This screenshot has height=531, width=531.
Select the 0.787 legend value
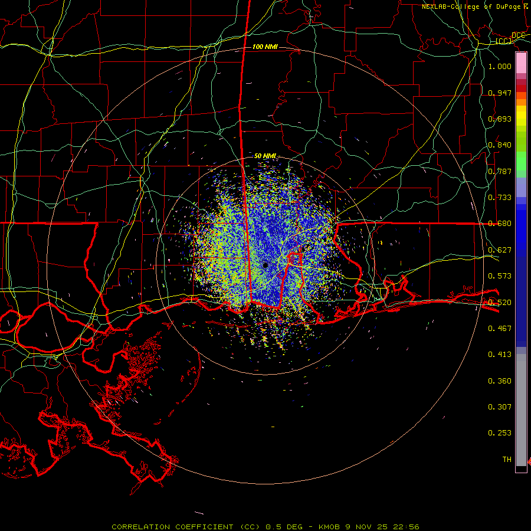500,171
